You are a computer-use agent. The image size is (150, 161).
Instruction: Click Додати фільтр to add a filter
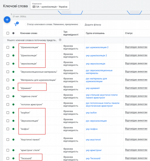[93, 25]
